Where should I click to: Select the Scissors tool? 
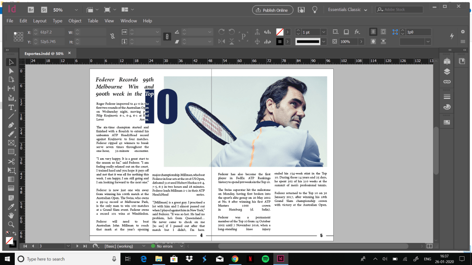[11, 161]
